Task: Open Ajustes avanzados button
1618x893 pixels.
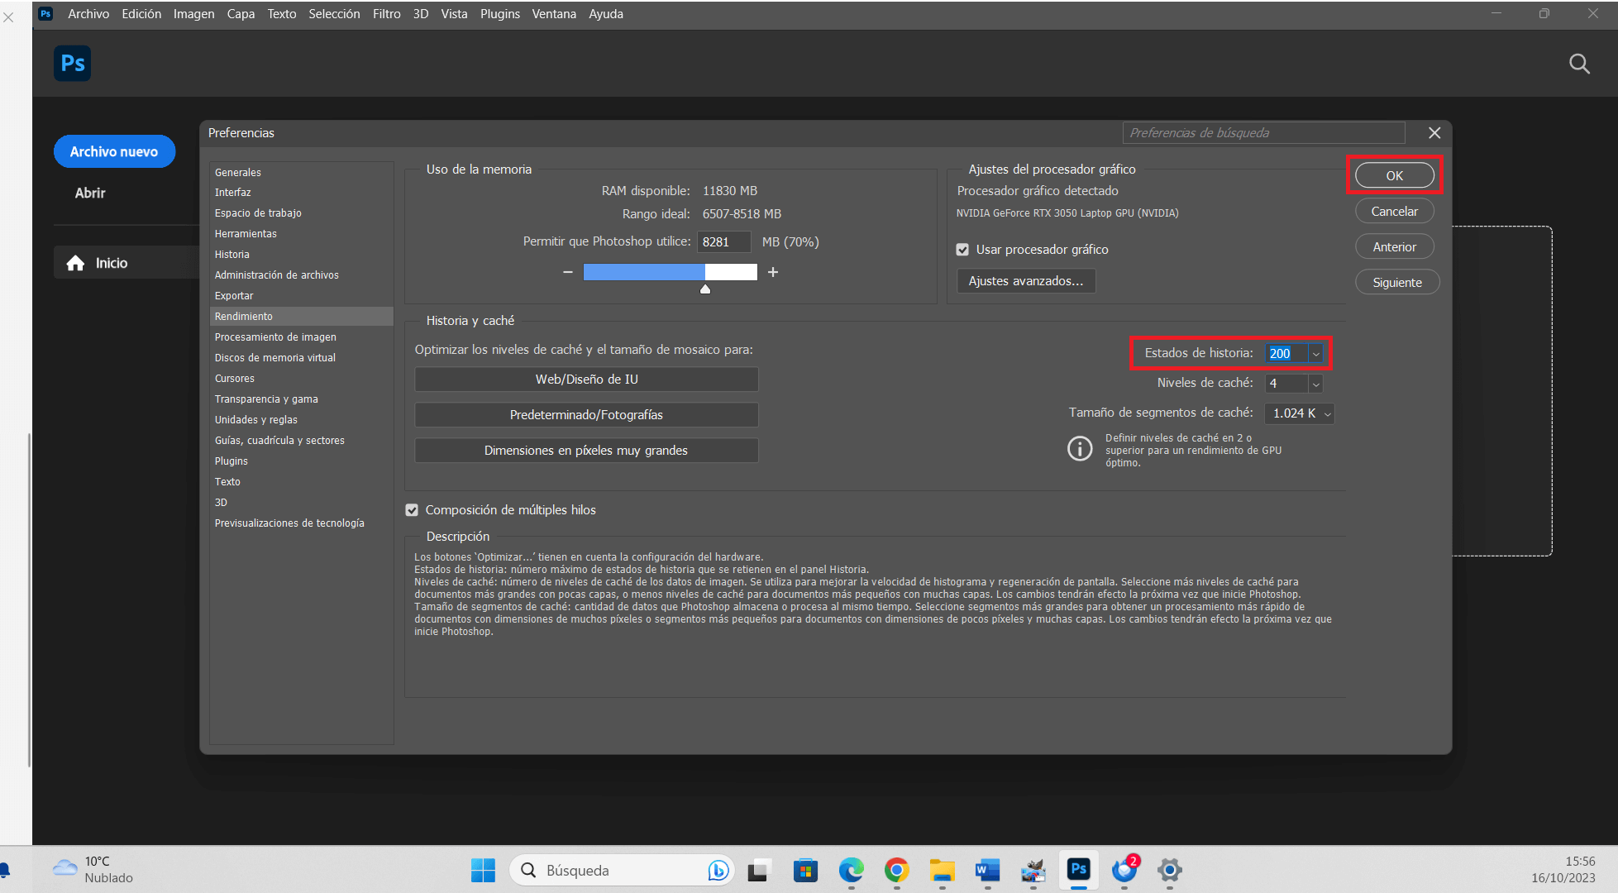Action: coord(1026,281)
